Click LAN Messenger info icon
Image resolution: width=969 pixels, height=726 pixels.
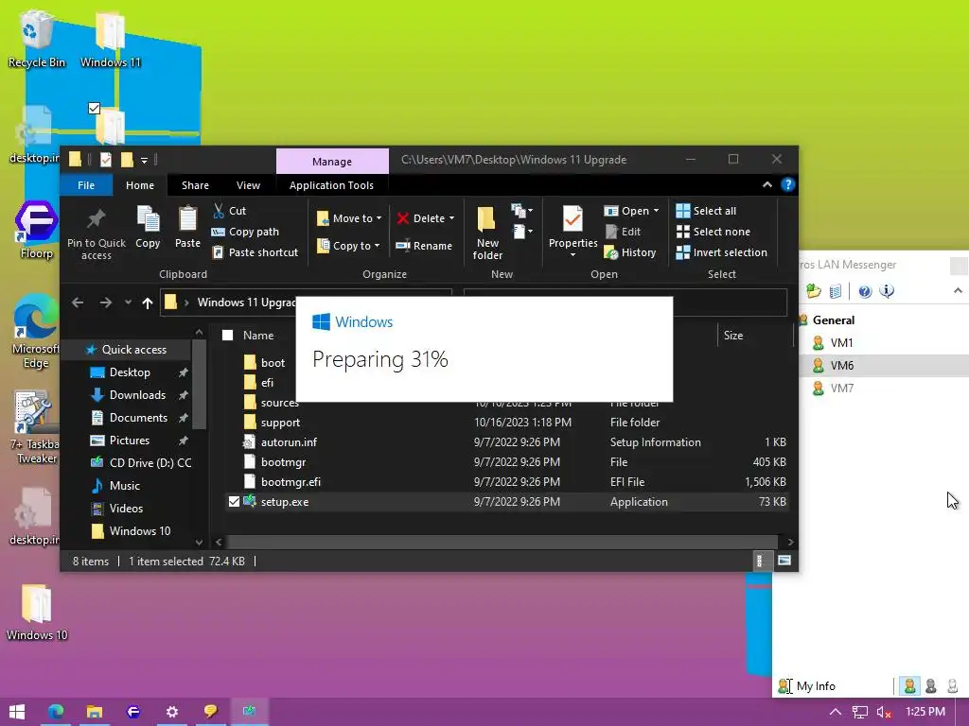click(x=887, y=291)
